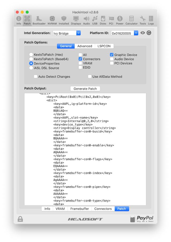
Task: Check the All checkbox
Action: point(80,55)
